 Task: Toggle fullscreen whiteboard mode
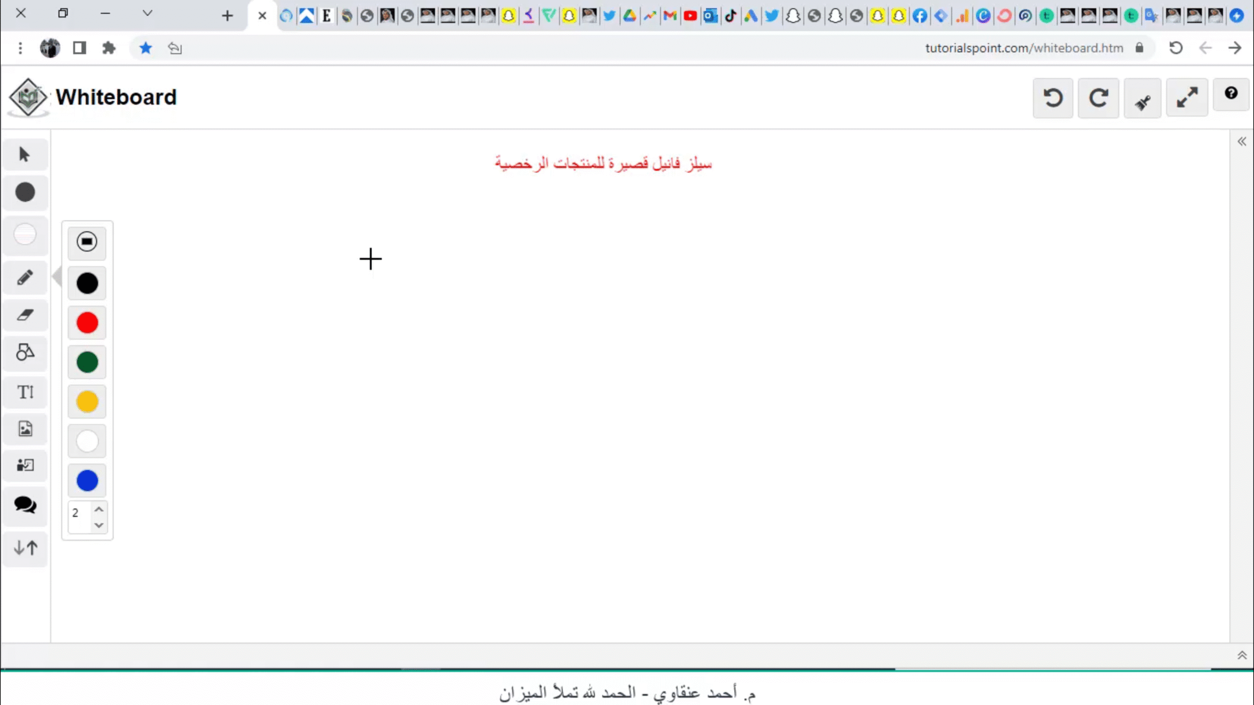coord(1187,98)
